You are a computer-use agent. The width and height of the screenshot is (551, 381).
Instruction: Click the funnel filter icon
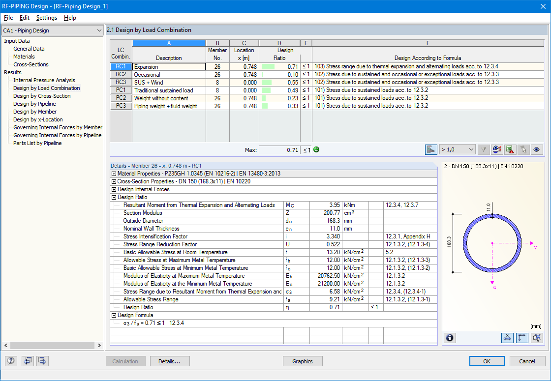click(484, 149)
